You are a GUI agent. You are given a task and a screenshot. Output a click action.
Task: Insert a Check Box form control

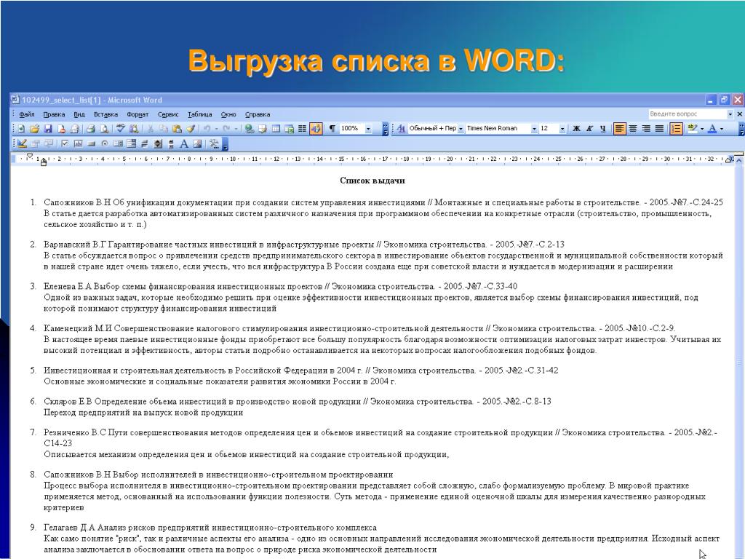[x=65, y=143]
